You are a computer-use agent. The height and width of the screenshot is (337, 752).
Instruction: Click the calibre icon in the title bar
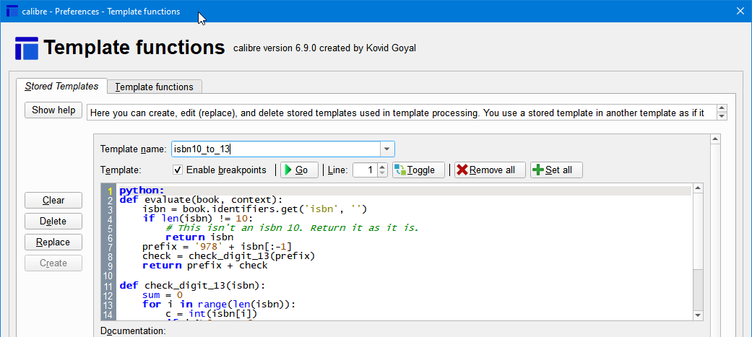coord(12,12)
